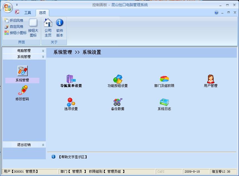Open the round application orb button
239x176 pixels.
(x=8, y=8)
